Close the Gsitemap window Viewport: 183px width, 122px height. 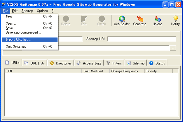coord(178,5)
